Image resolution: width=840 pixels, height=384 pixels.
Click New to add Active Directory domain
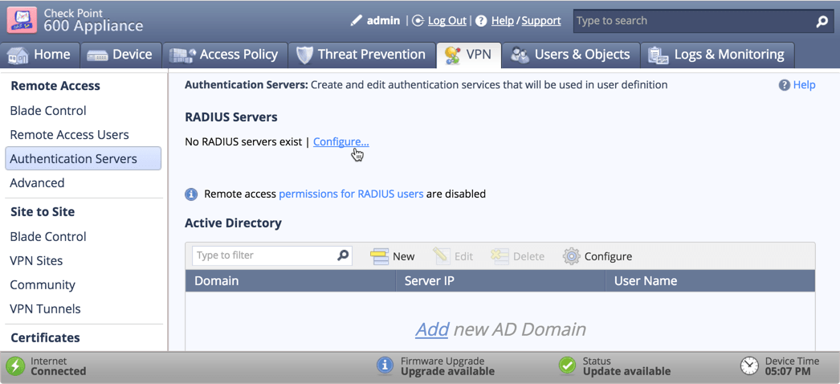[392, 256]
